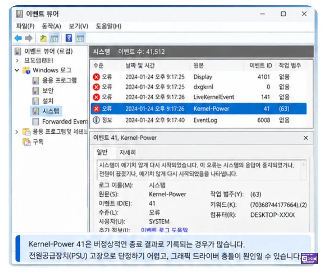Click the Forward arrow toolbar icon
This screenshot has height=273, width=324.
point(28,38)
